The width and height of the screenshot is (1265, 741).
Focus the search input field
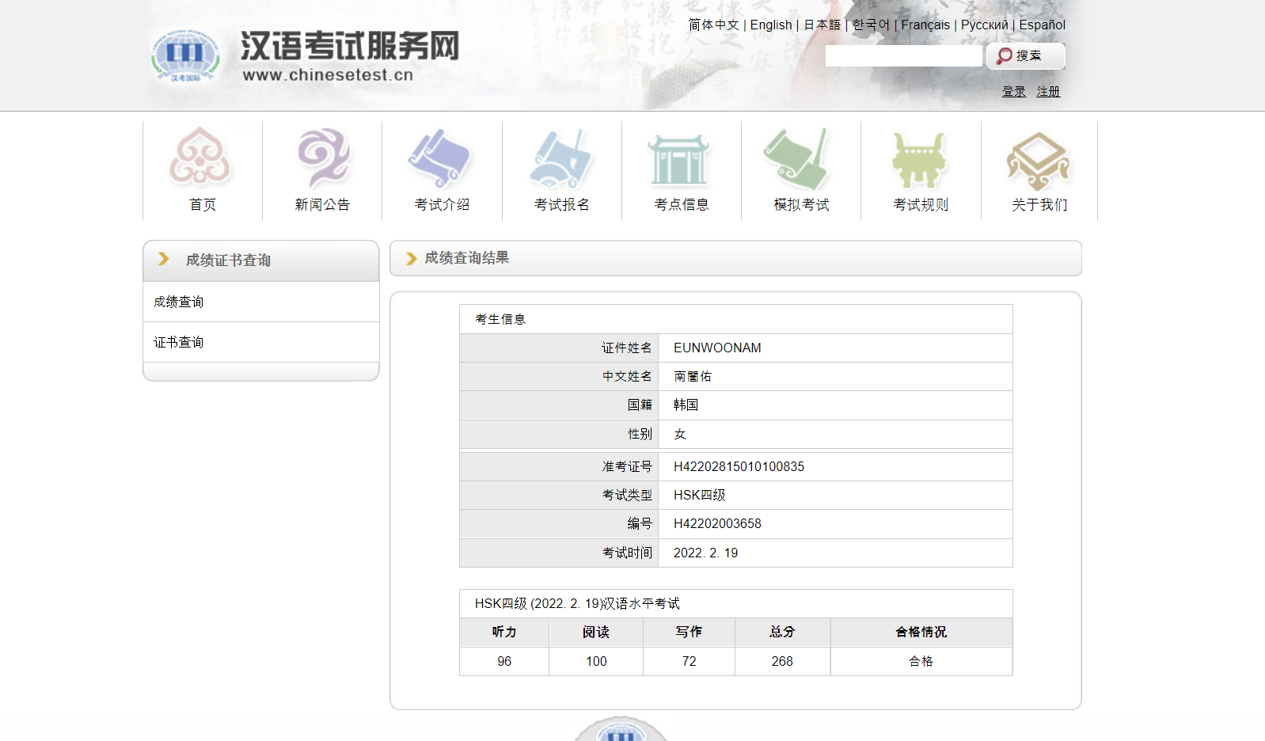click(903, 55)
